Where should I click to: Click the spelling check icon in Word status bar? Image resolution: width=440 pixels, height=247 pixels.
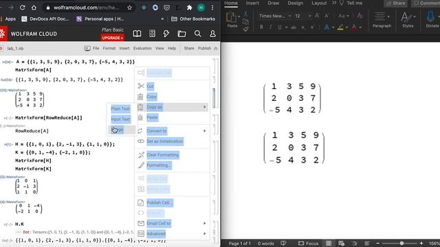click(x=284, y=244)
